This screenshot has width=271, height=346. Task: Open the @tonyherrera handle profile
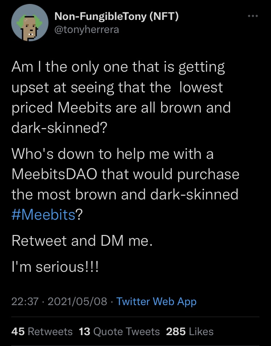click(86, 30)
